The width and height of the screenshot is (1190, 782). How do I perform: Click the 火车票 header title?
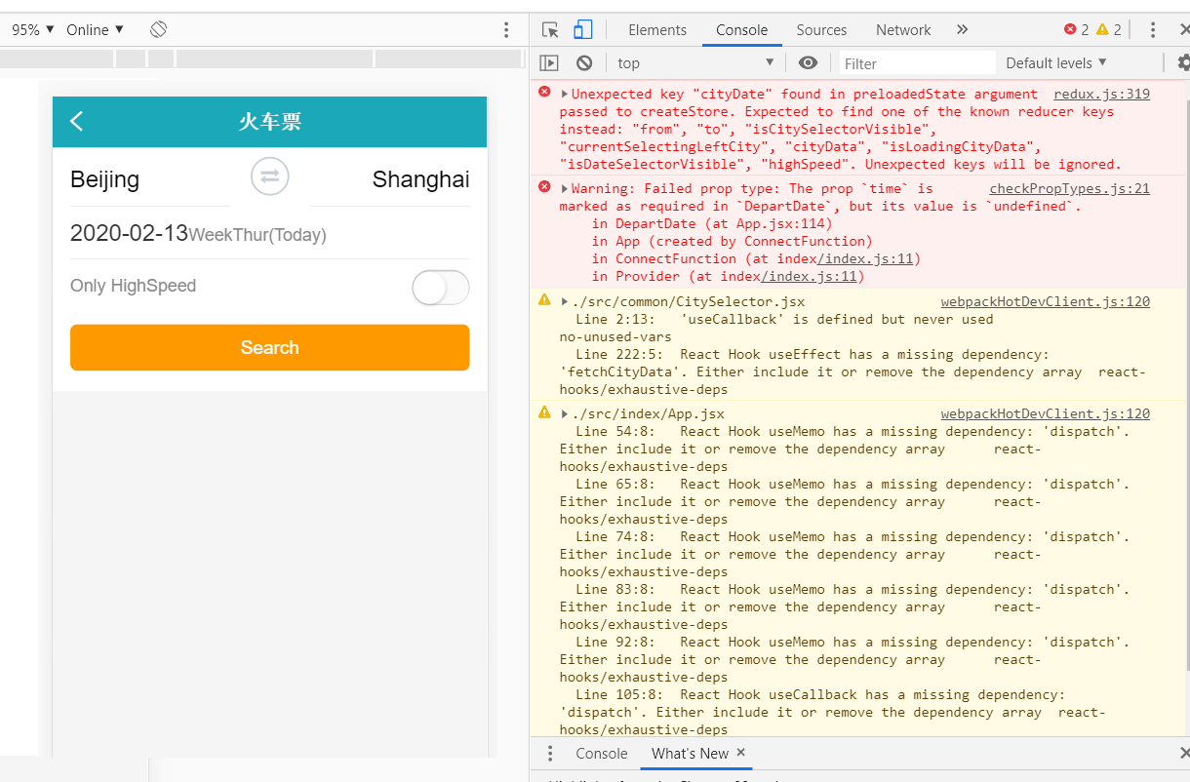270,122
